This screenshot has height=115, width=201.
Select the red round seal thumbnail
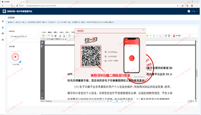coord(16,57)
